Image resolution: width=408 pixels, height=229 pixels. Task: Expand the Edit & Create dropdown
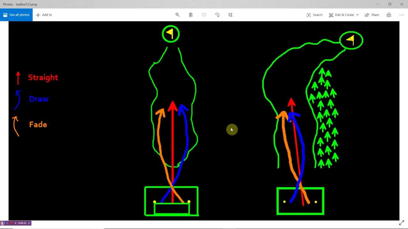pos(357,15)
